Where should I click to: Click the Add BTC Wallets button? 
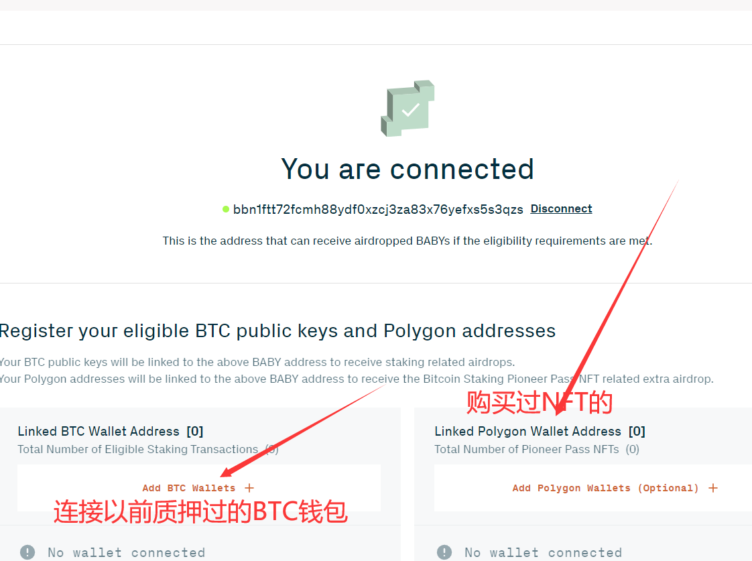click(x=198, y=488)
